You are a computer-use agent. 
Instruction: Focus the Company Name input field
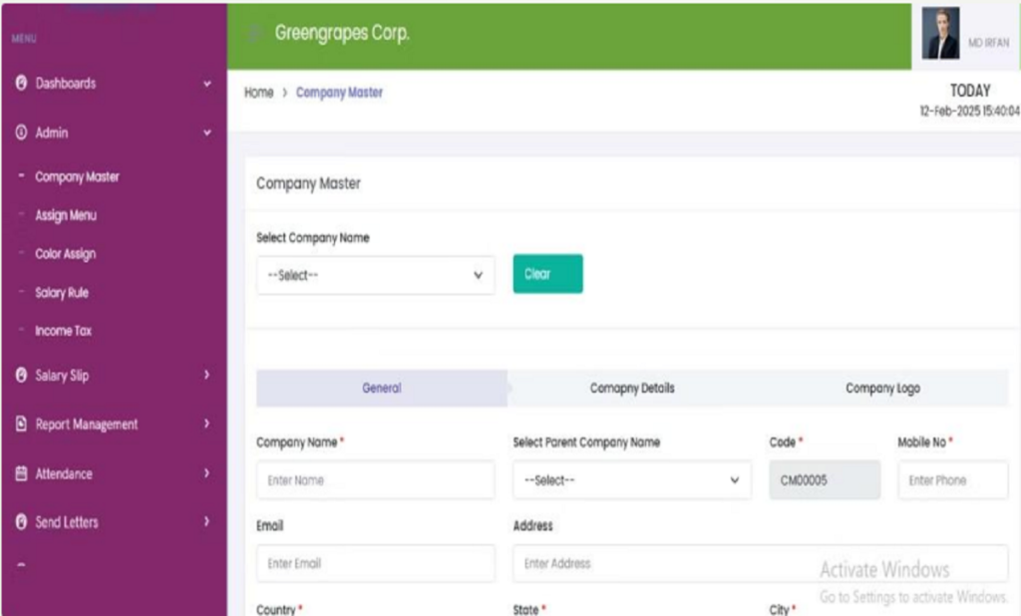pyautogui.click(x=375, y=480)
